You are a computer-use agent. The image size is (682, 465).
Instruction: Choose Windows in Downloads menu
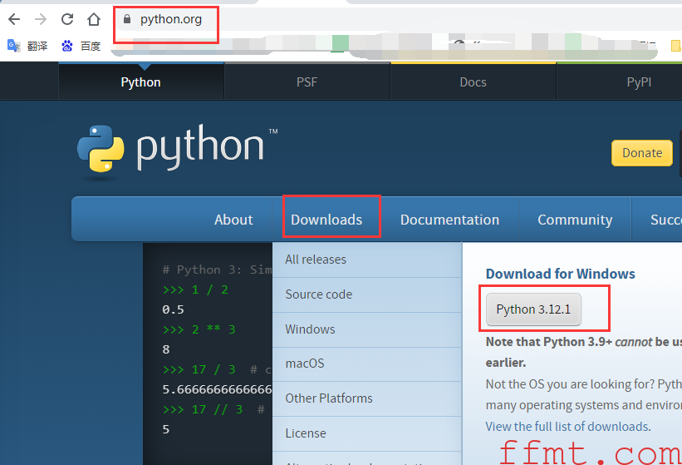[x=367, y=329]
